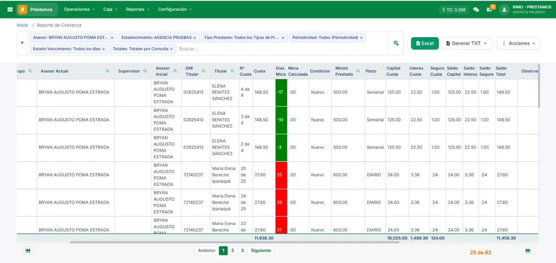The width and height of the screenshot is (556, 263).
Task: Open the Reportes menu
Action: pyautogui.click(x=138, y=9)
